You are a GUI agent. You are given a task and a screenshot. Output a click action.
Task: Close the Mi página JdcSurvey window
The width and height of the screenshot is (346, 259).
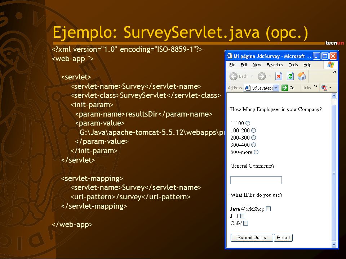(x=333, y=56)
